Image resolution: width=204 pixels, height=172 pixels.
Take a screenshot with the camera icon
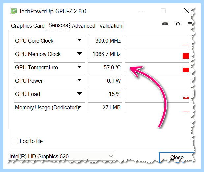(x=165, y=24)
